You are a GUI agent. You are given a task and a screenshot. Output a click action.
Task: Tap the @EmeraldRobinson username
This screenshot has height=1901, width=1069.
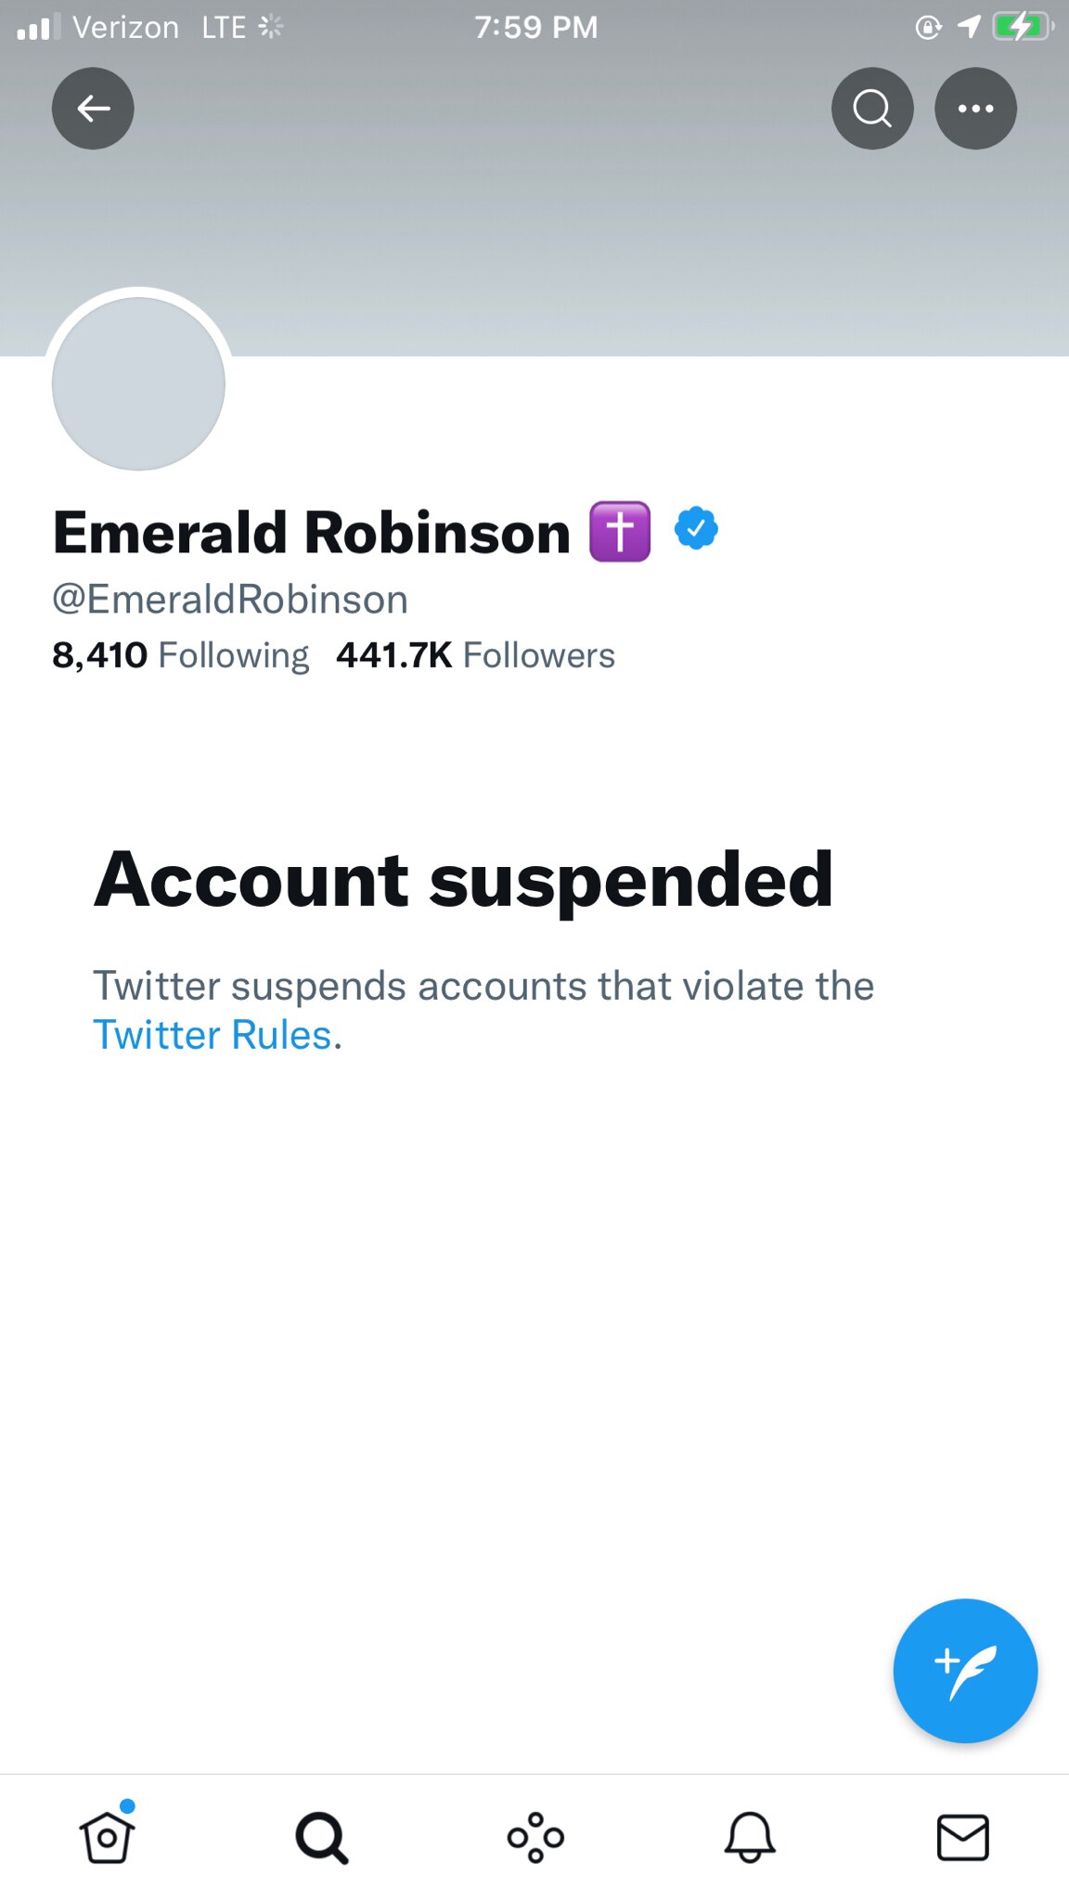pyautogui.click(x=230, y=599)
